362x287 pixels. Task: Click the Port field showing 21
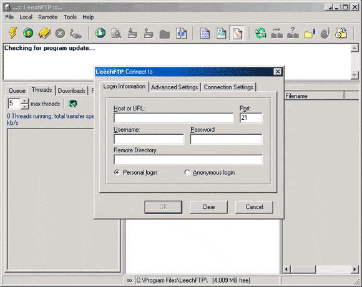coord(251,118)
